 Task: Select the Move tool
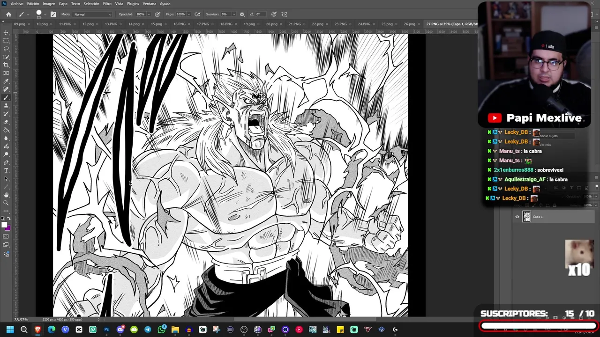point(6,32)
